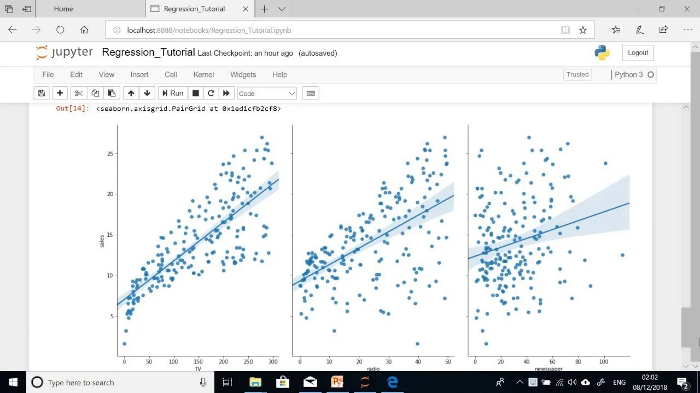The height and width of the screenshot is (393, 700).
Task: Save the notebook with the floppy disk icon
Action: tap(42, 93)
